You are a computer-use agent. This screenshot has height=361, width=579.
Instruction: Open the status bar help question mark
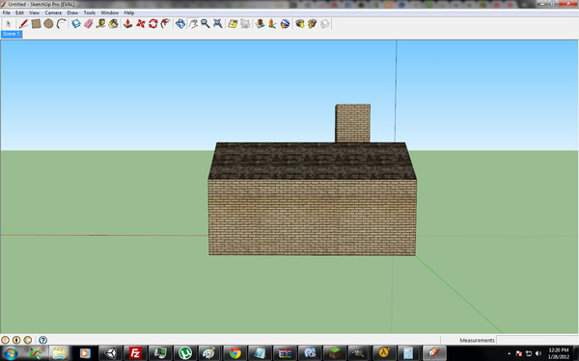[x=42, y=340]
